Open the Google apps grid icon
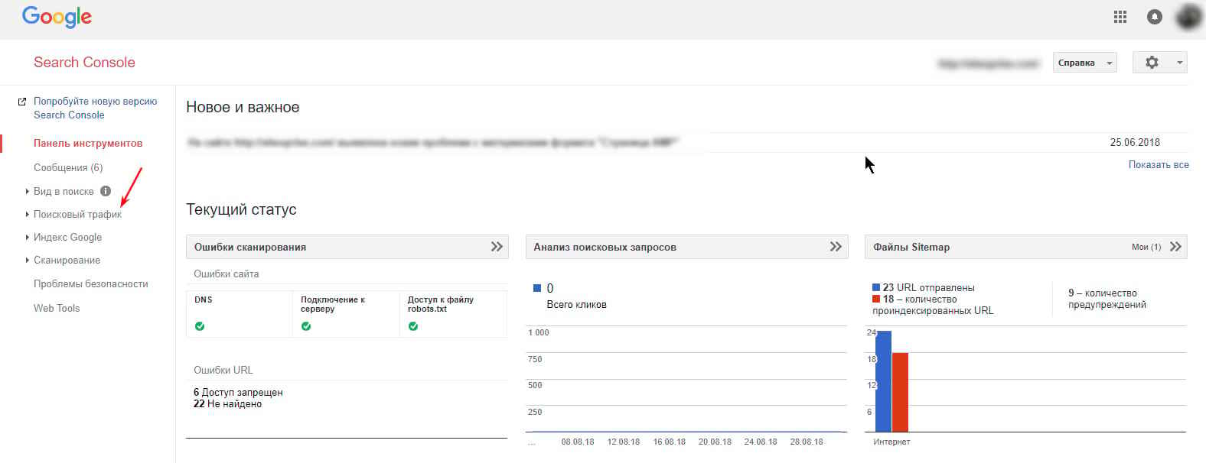This screenshot has height=463, width=1206. [x=1120, y=17]
